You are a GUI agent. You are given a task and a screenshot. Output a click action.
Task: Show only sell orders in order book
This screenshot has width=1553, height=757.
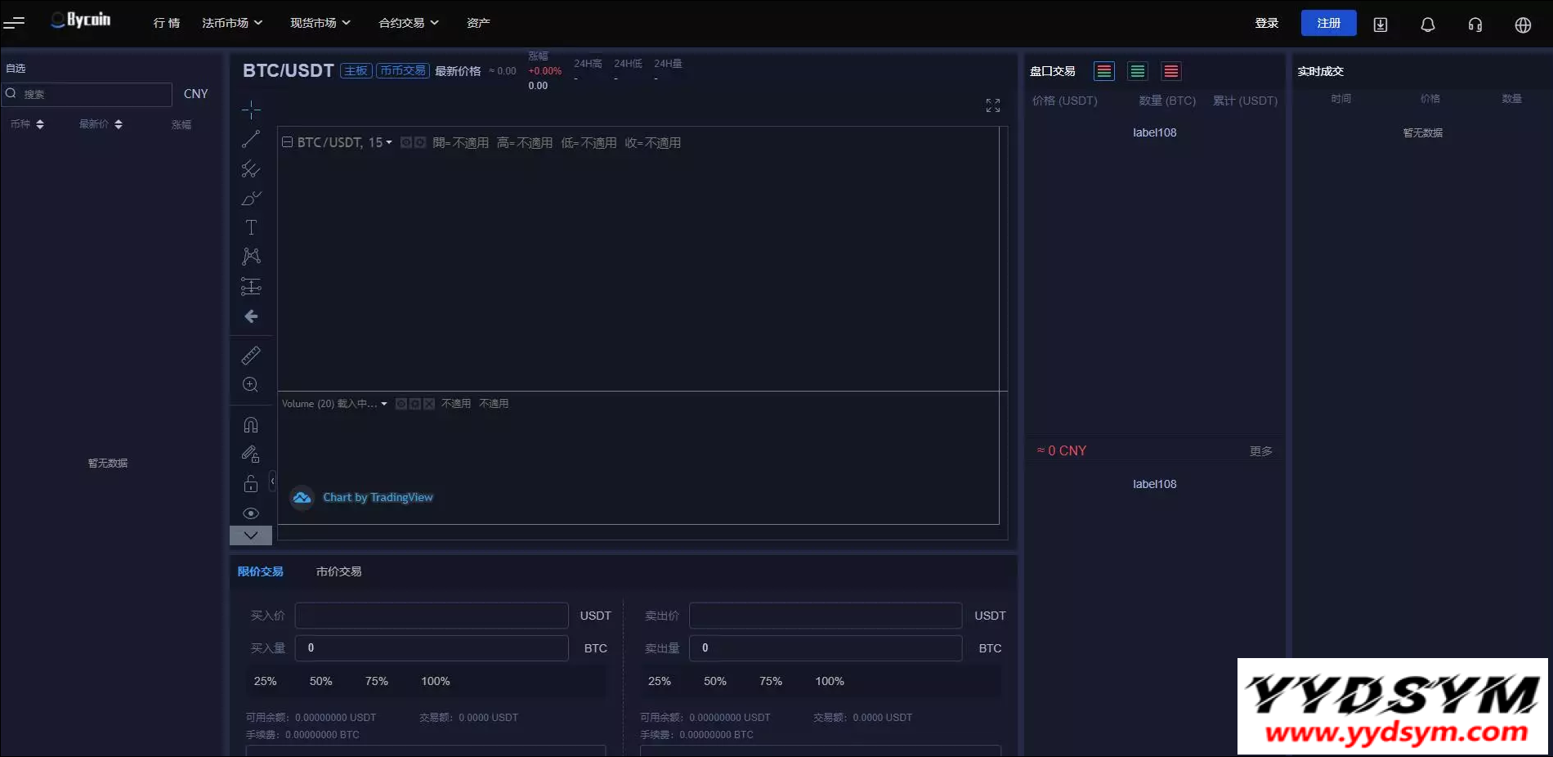1170,72
